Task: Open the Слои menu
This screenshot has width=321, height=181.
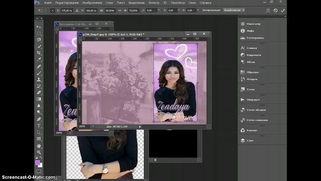Action: pyautogui.click(x=109, y=3)
